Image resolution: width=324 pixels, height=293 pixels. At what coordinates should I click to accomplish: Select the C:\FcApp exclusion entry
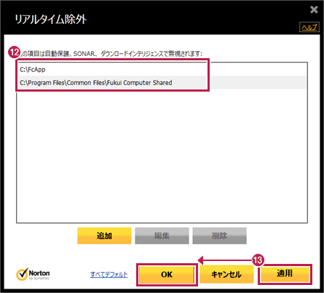[x=162, y=70]
